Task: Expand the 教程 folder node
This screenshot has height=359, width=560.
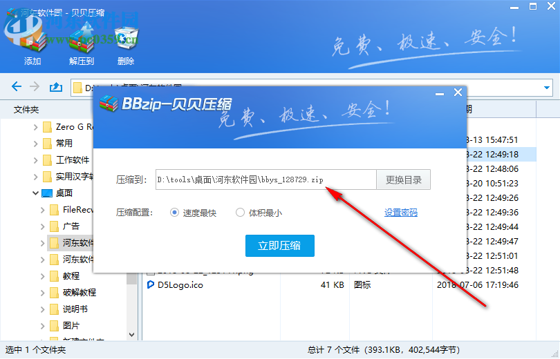Action: pyautogui.click(x=42, y=276)
